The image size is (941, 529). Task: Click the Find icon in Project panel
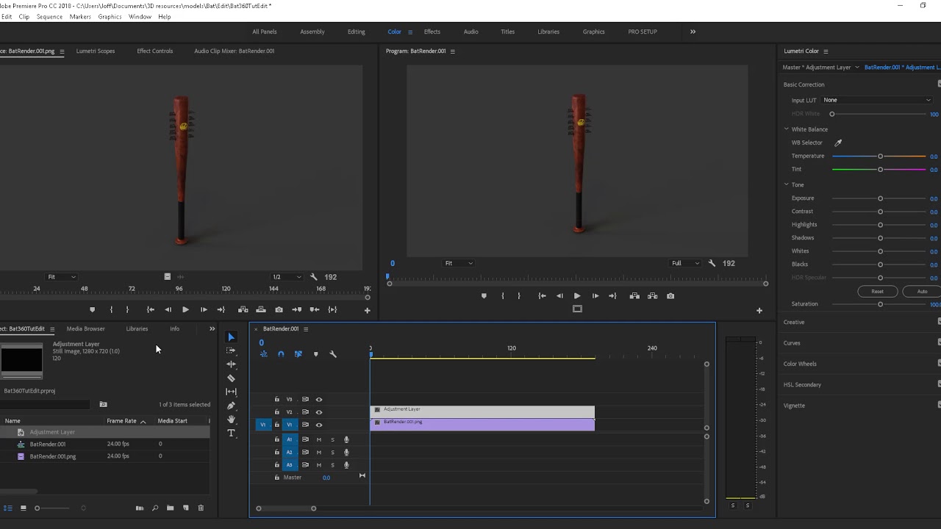click(155, 508)
